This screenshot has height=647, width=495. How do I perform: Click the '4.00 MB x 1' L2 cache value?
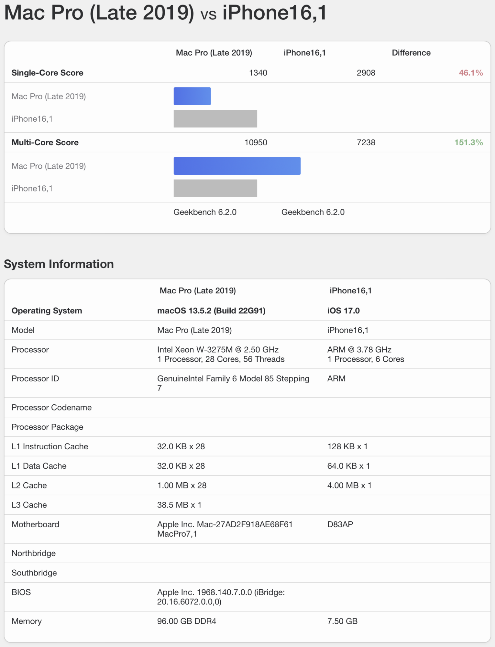pos(349,485)
